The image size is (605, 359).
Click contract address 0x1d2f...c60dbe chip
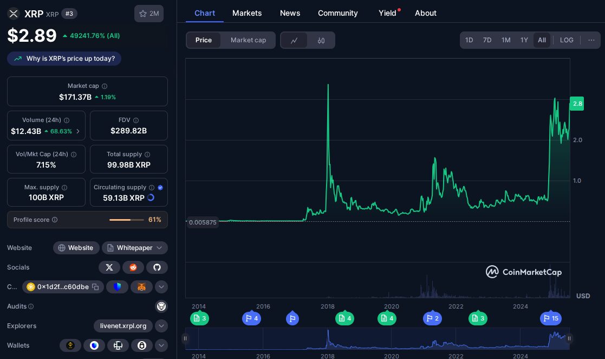pos(63,287)
